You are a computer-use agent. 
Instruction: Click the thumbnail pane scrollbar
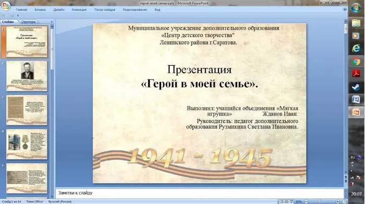pos(52,49)
